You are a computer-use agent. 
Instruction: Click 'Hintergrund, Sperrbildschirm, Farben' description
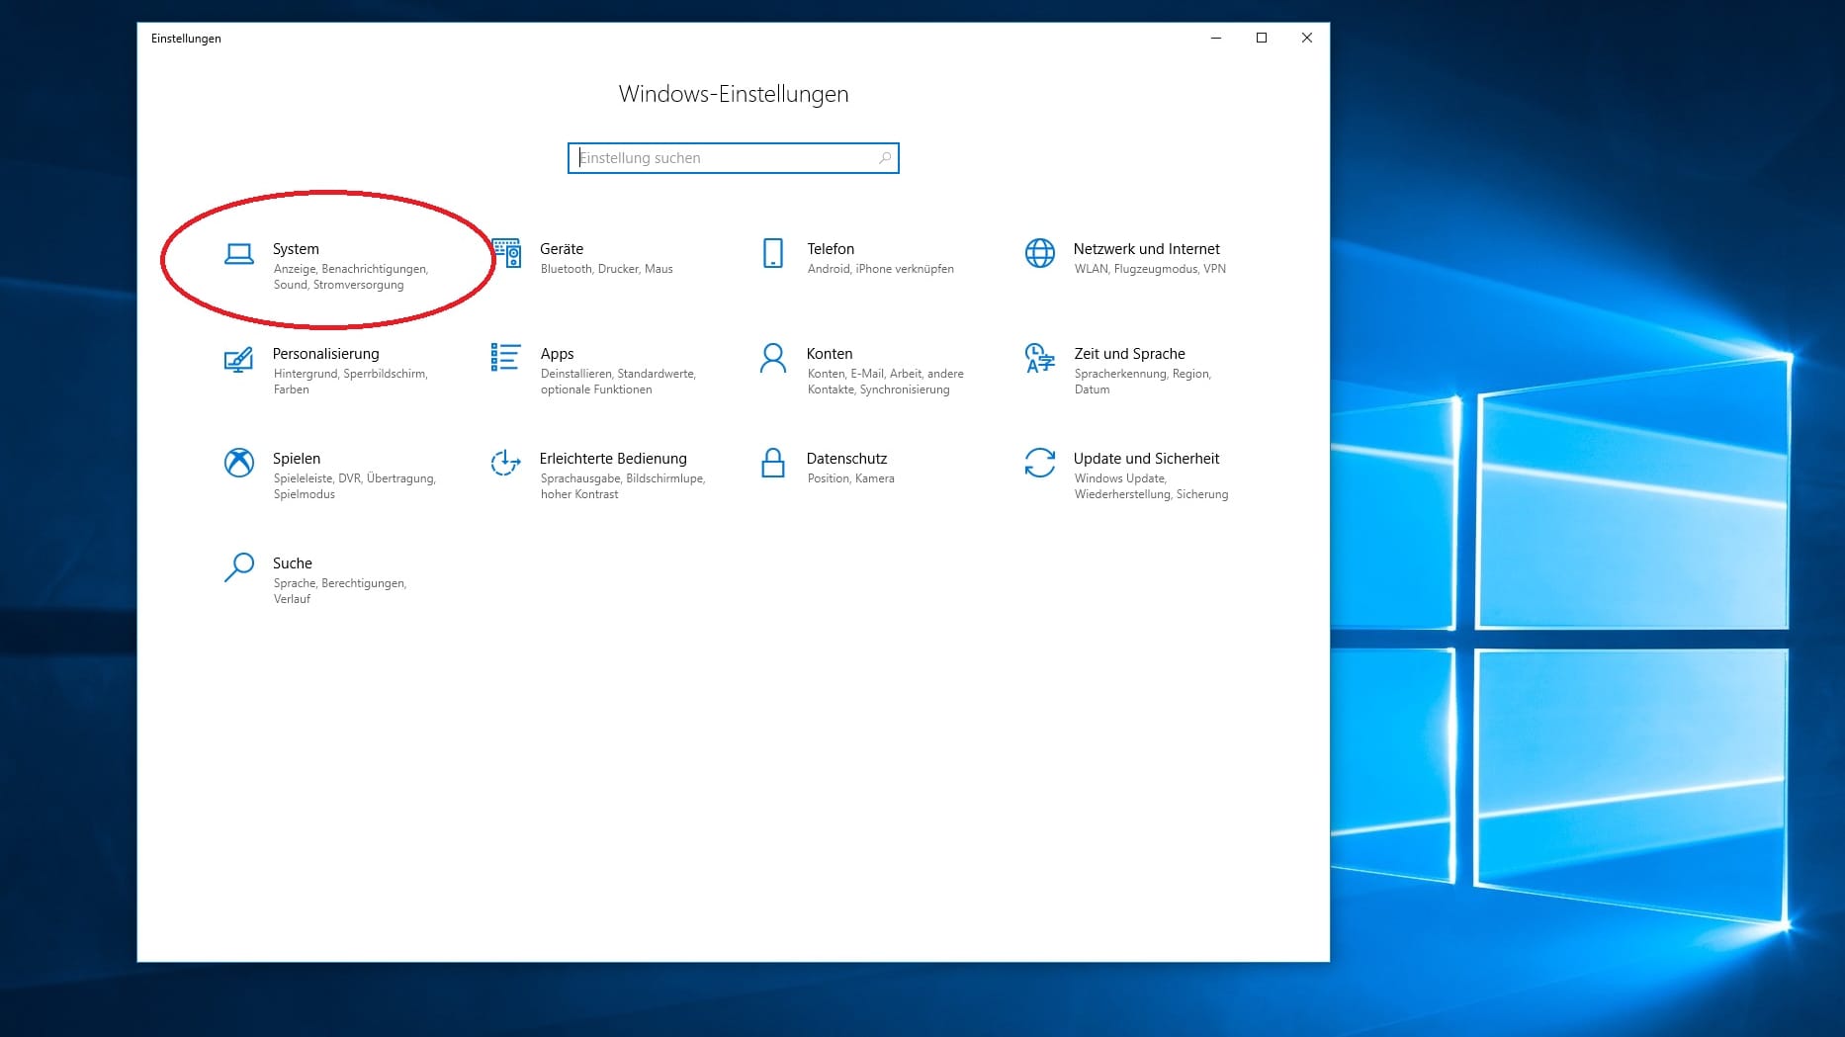tap(351, 382)
